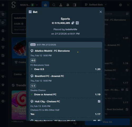Open live support headset in sidebar
Viewport: 132px width, 127px height.
3,93
